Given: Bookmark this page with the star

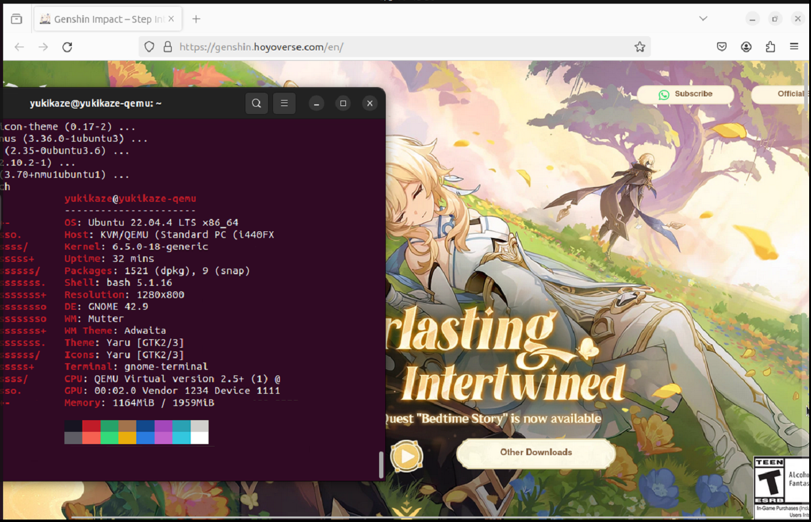Looking at the screenshot, I should point(640,47).
